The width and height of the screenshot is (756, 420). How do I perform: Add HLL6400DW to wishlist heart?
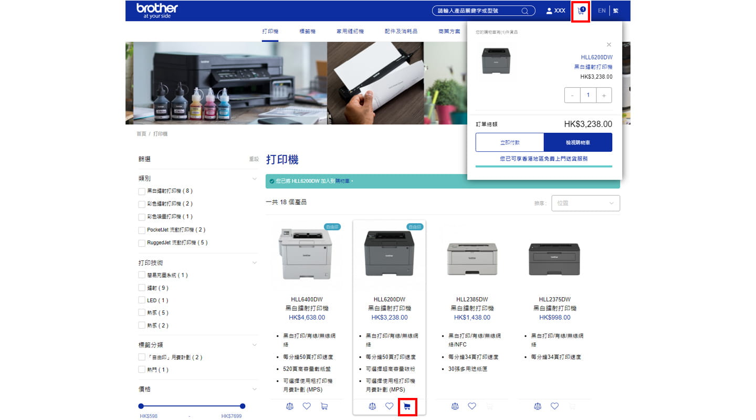307,406
